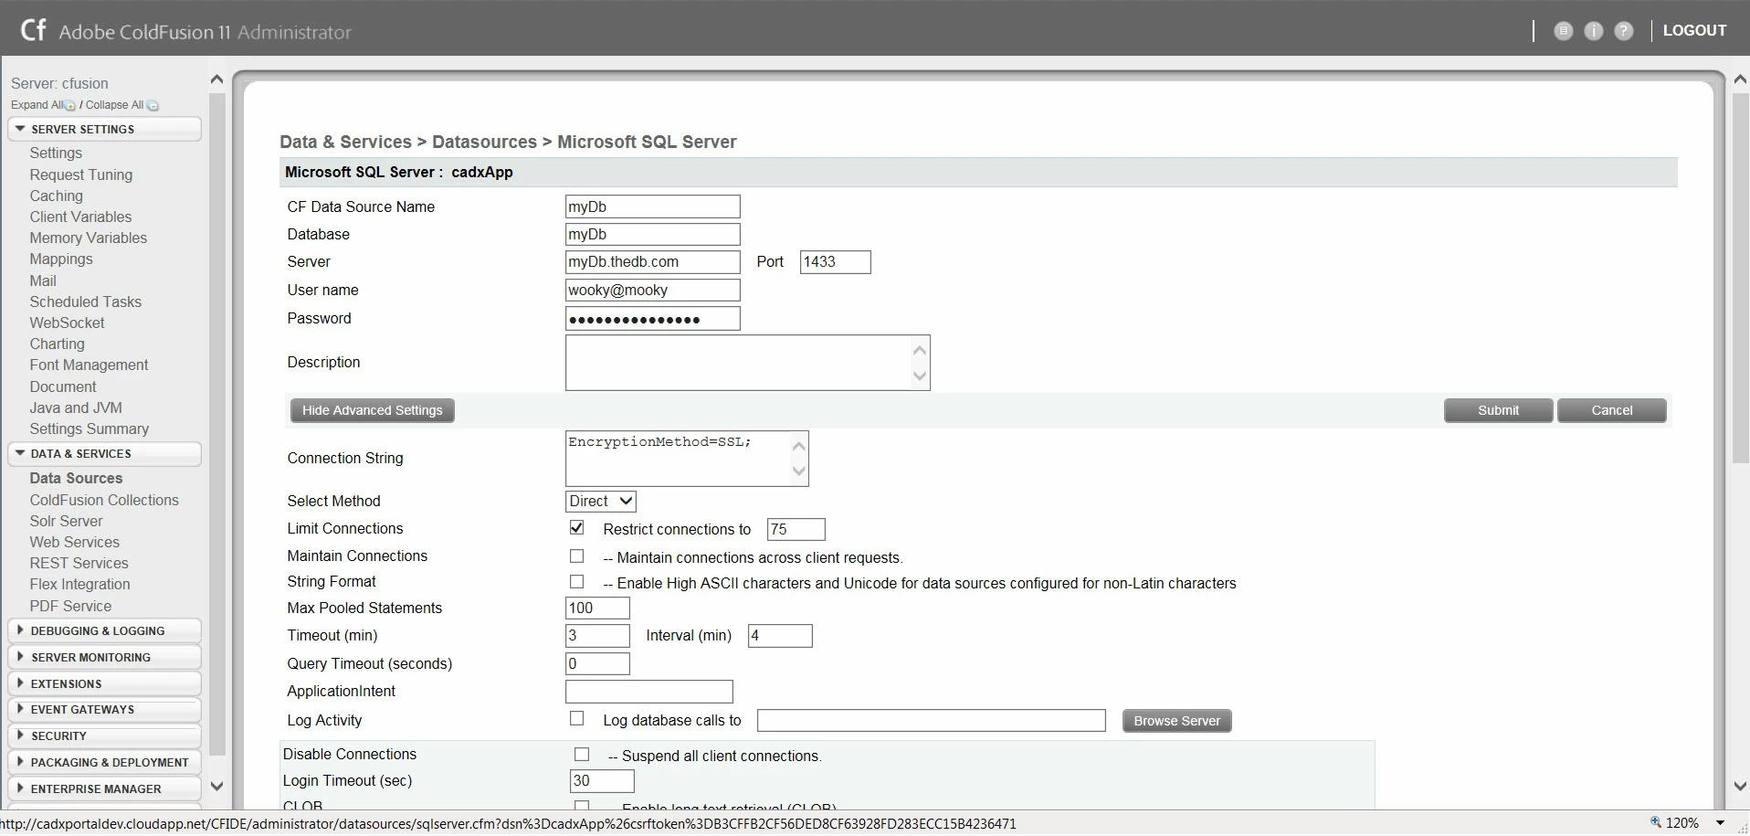Click the Password field
Image resolution: width=1750 pixels, height=836 pixels.
[653, 318]
